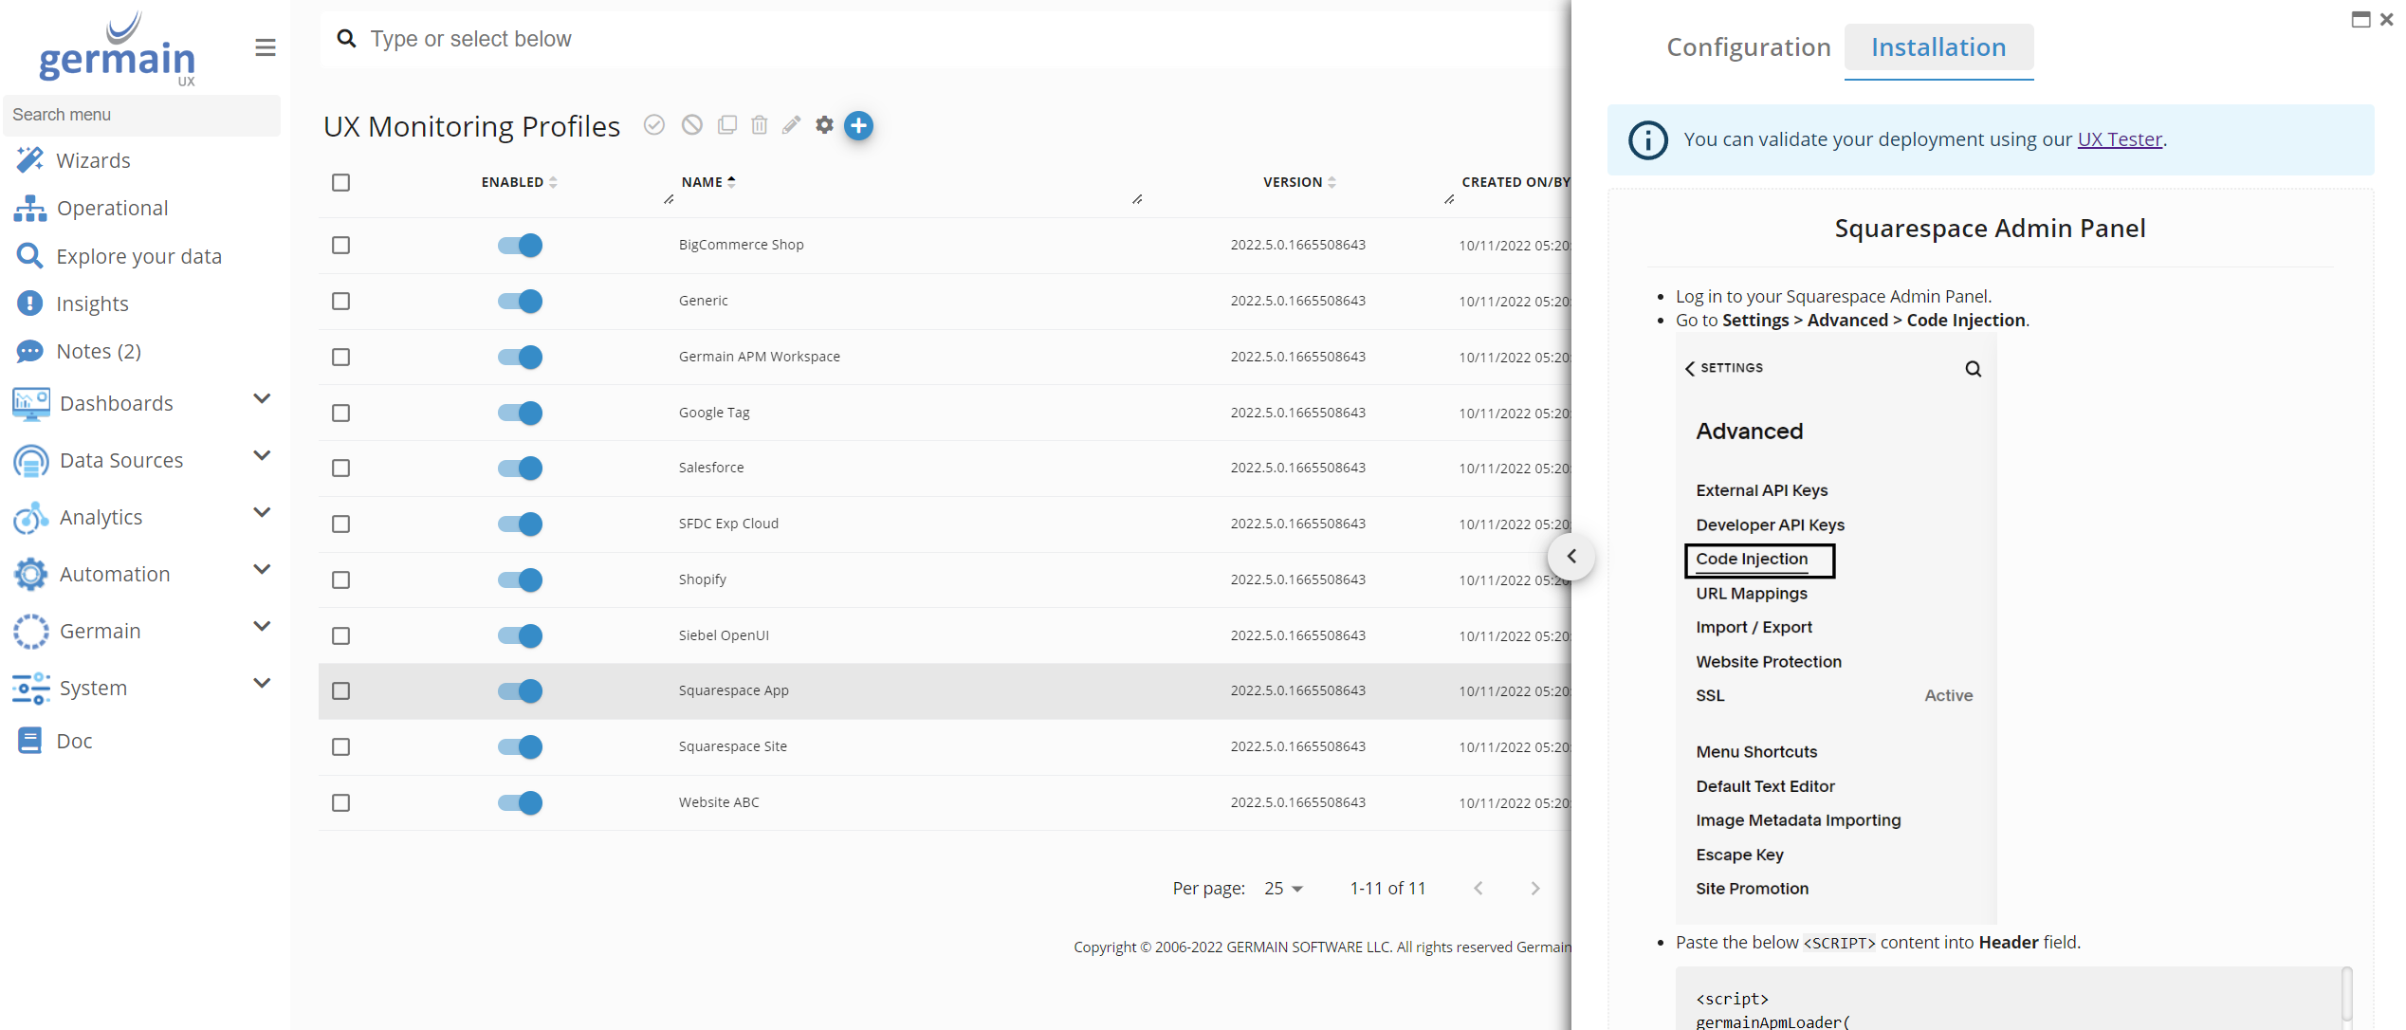Check the Salesforce row checkbox
2406x1030 pixels.
point(340,469)
